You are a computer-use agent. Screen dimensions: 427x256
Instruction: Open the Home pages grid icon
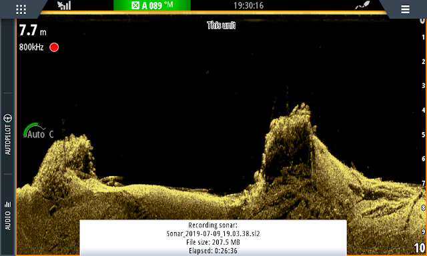(21, 9)
